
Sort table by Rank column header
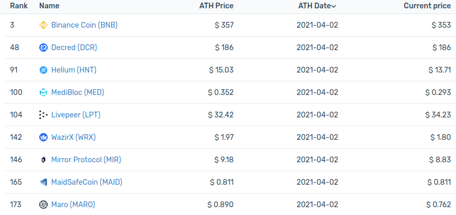(19, 6)
